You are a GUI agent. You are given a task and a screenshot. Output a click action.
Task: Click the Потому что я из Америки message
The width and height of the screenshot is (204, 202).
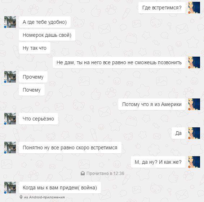pos(152,104)
